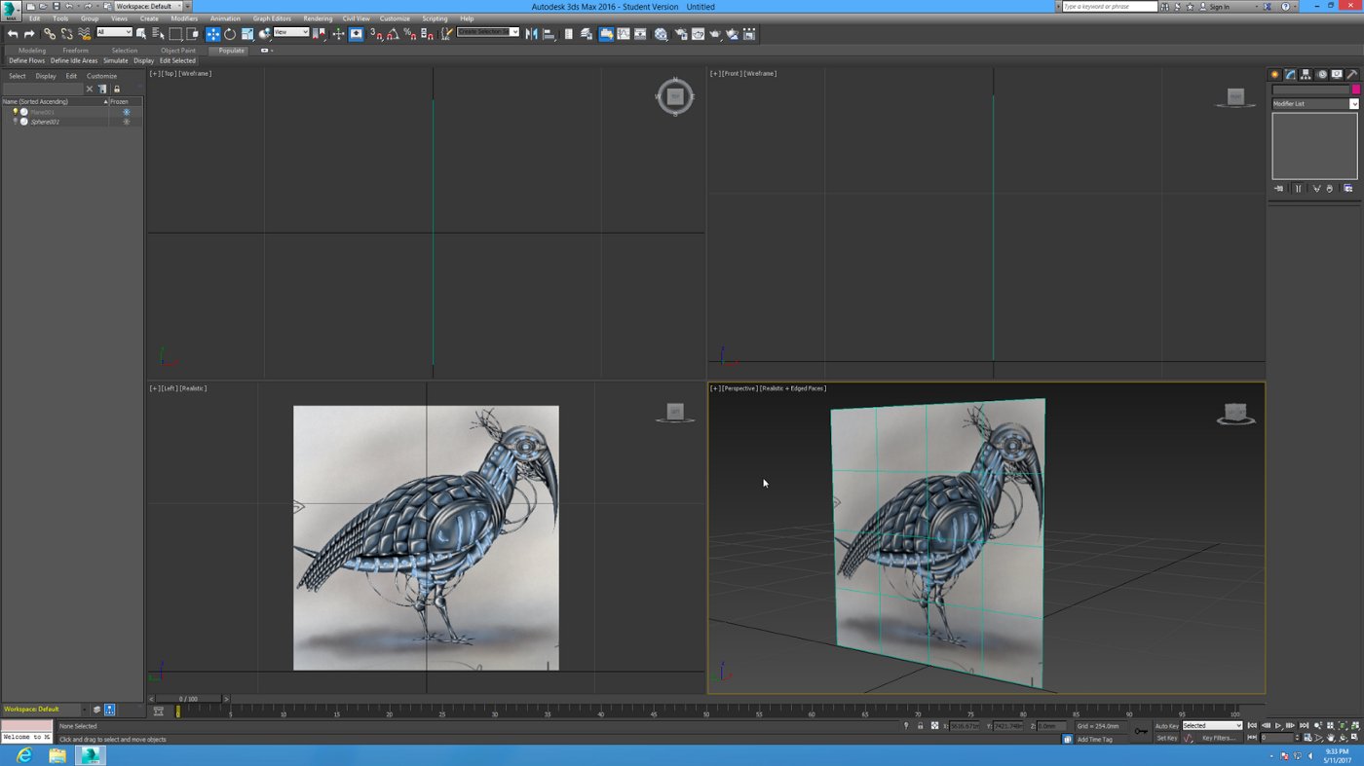The width and height of the screenshot is (1364, 766).
Task: Open the Modifier List dropdown
Action: point(1314,103)
